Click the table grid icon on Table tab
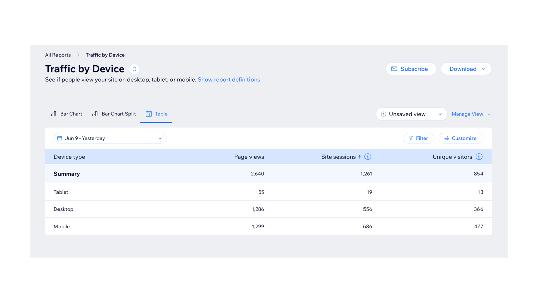This screenshot has width=538, height=303. 148,114
